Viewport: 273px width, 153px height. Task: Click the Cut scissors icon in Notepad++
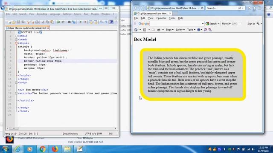click(x=43, y=22)
